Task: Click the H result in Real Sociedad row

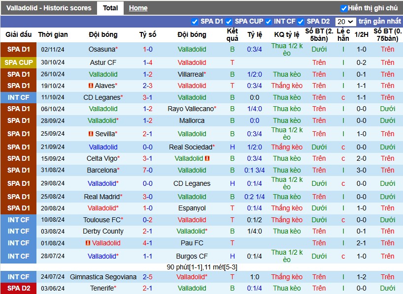Action: coord(233,147)
